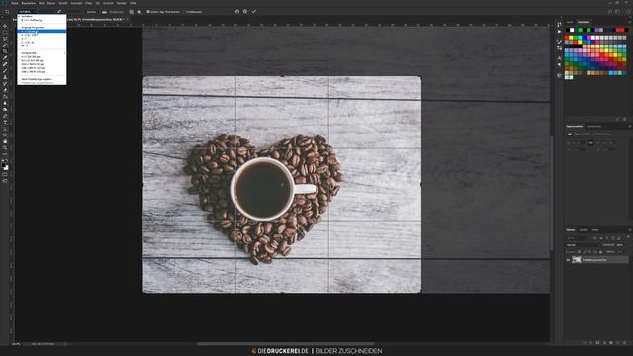Pick the yellow swatch in the first grid row
This screenshot has width=633, height=356.
pos(571,38)
